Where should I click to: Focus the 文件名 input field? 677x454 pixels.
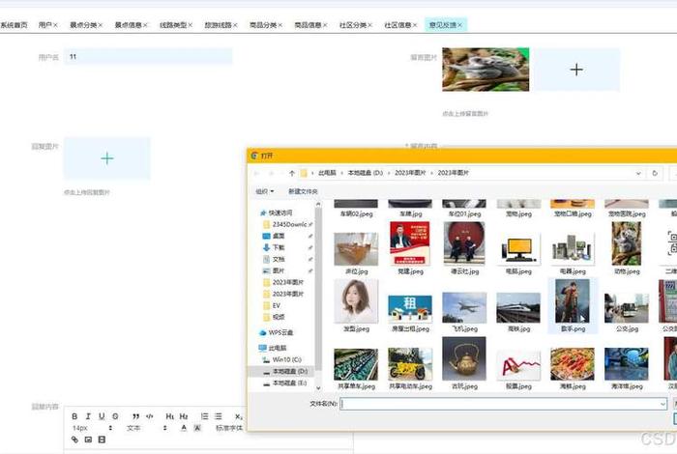(x=503, y=404)
